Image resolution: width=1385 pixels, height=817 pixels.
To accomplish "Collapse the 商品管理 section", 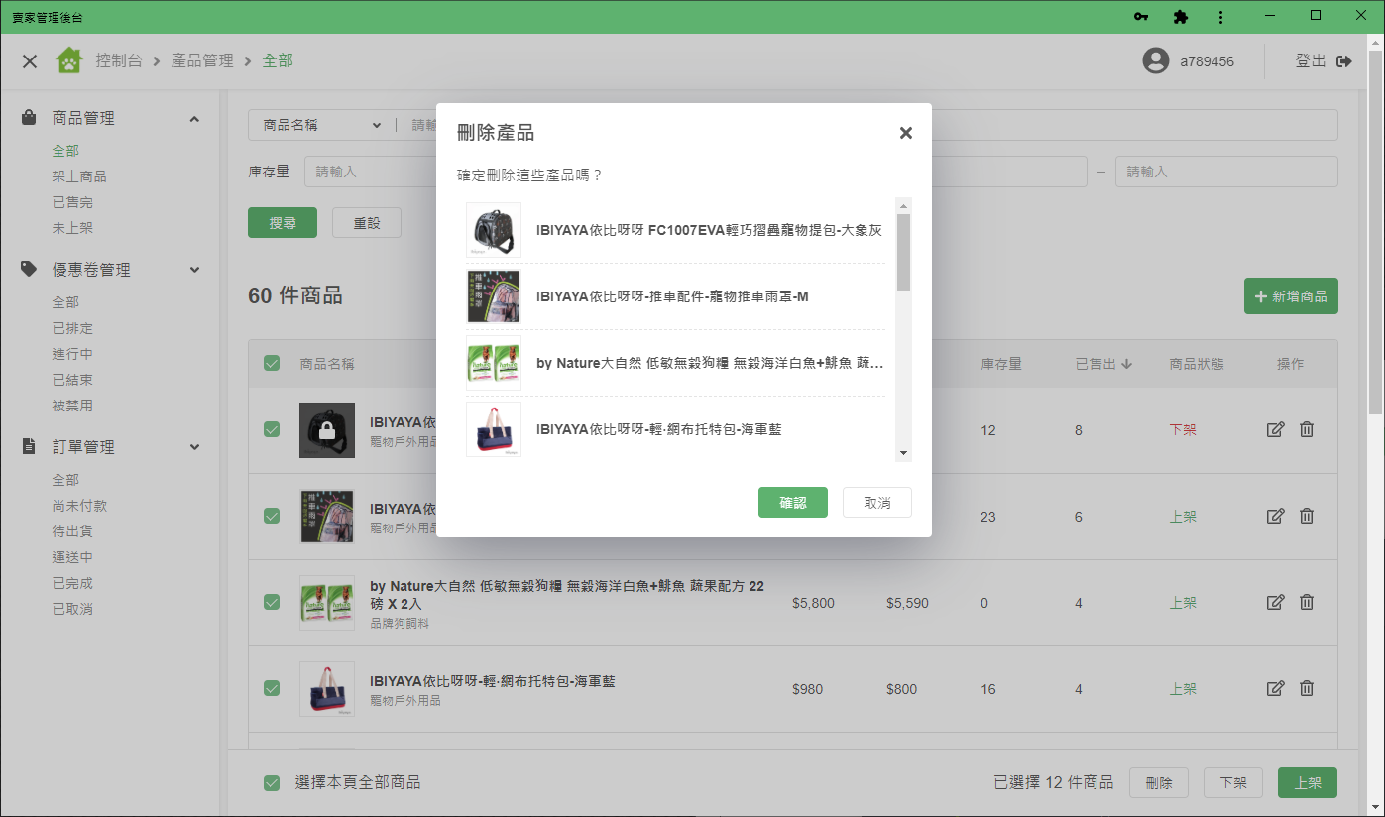I will click(194, 118).
